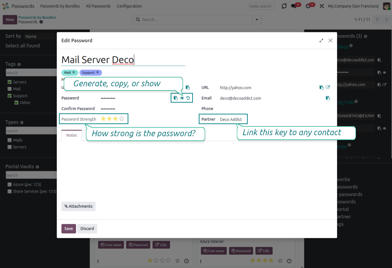Set password strength to the fourth star
Viewport: 392px width, 268px height.
click(x=122, y=119)
